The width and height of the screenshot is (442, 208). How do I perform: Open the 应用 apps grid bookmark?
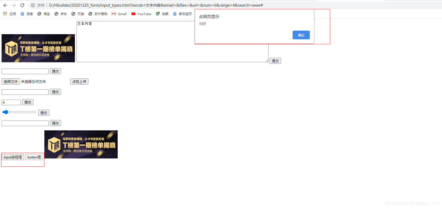pos(10,14)
